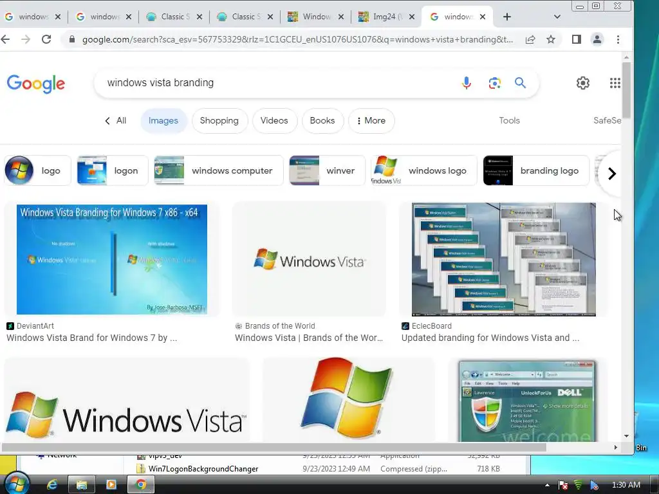Select the Images filter tab

(x=163, y=120)
